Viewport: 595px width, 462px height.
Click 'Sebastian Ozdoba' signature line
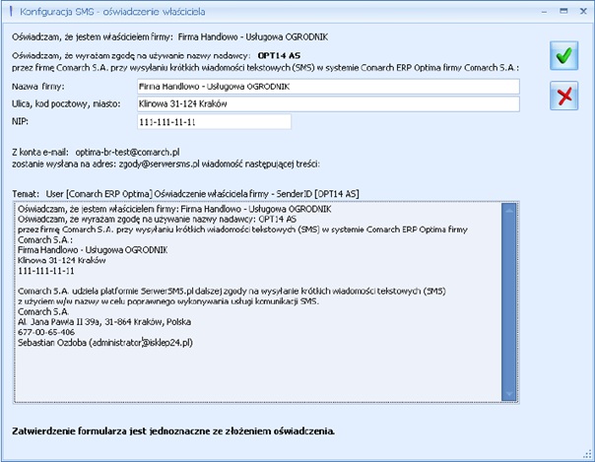click(x=105, y=343)
